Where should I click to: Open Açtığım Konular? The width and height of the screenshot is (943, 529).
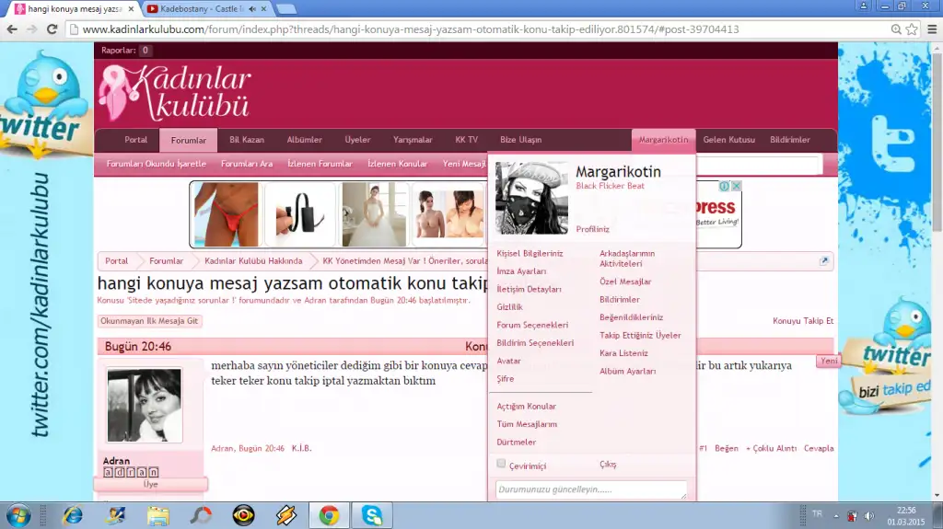click(x=526, y=407)
